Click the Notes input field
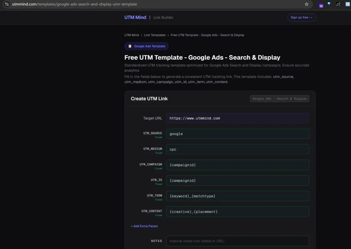The height and width of the screenshot is (249, 351). click(238, 241)
